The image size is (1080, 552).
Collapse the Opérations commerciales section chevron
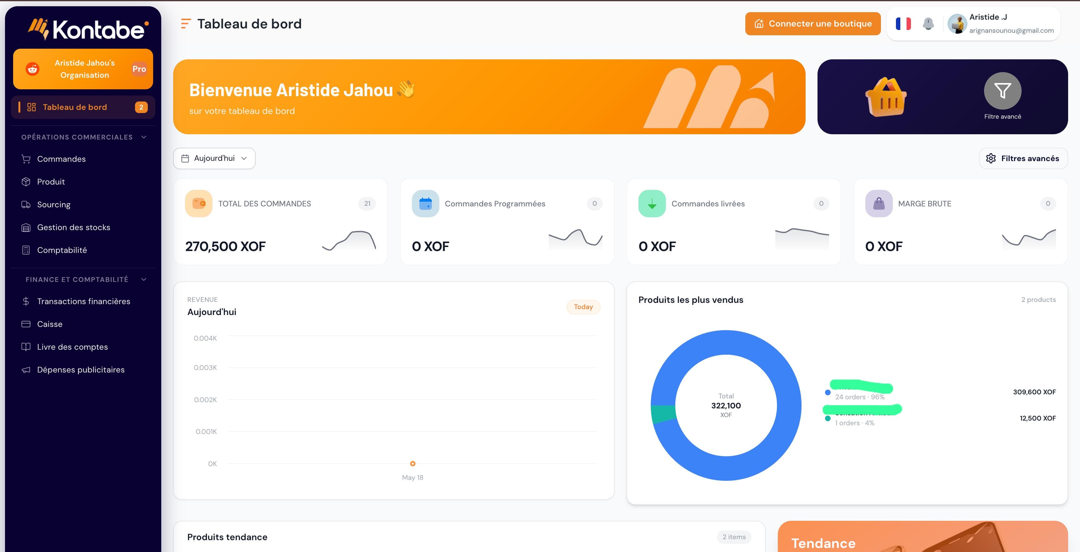coord(144,137)
